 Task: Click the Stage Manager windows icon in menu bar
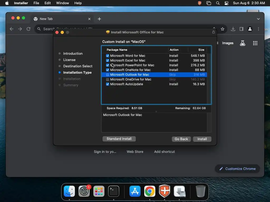(x=209, y=3)
